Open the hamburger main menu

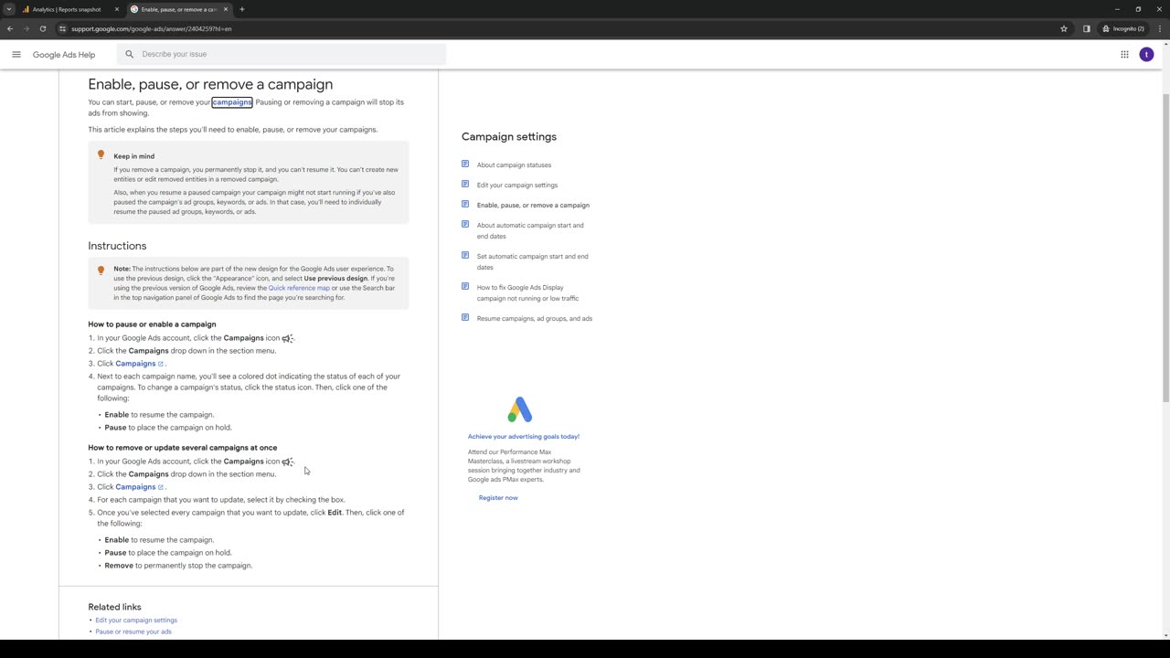tap(16, 54)
